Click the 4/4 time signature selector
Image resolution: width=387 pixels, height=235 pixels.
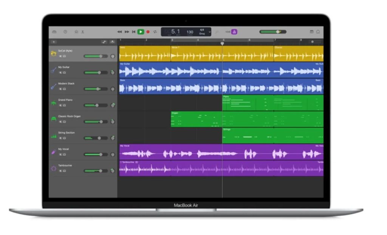(x=202, y=30)
